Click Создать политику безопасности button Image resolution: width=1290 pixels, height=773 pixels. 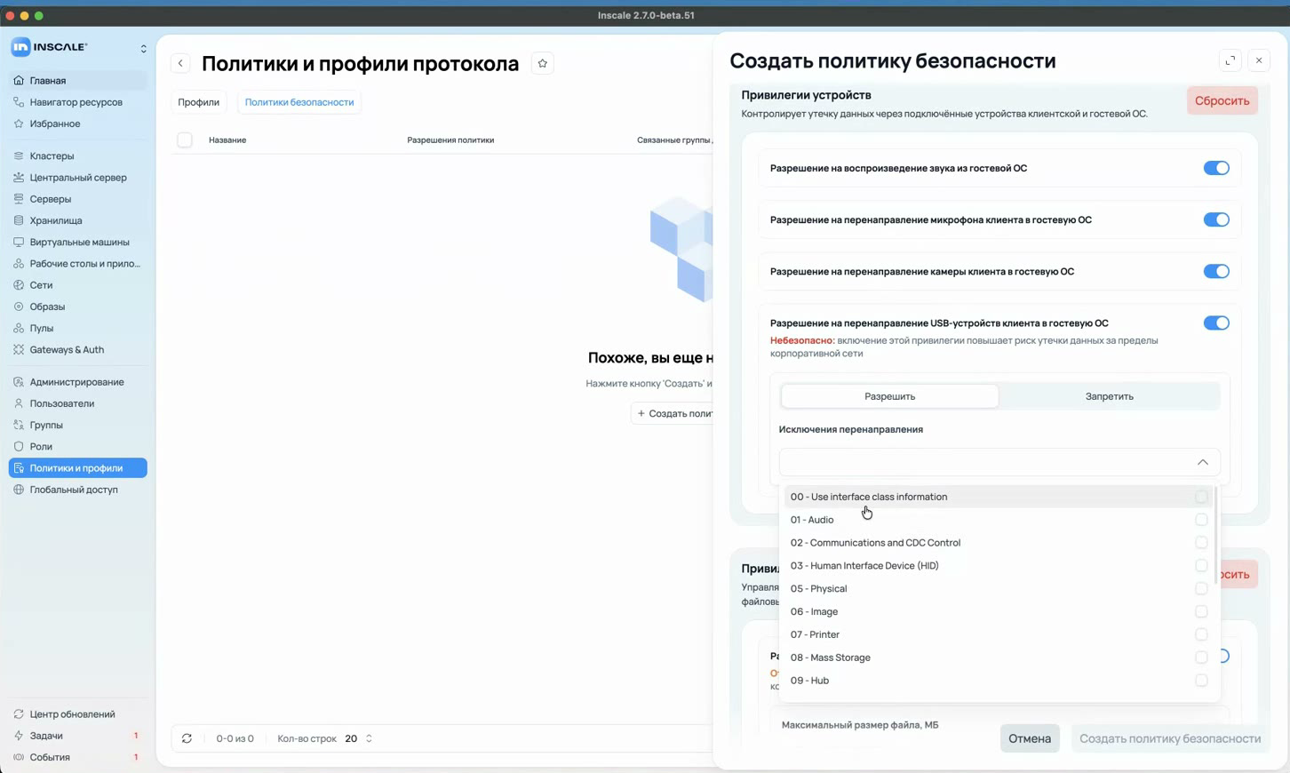point(1170,738)
